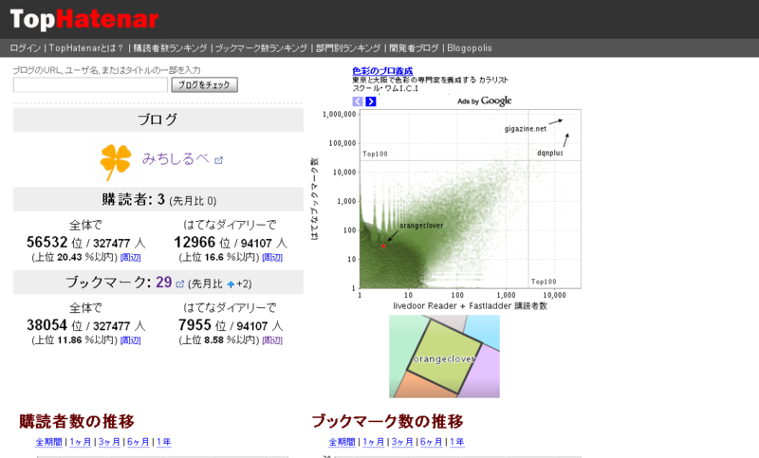
Task: Select 6ヶ月 under 購読者数の推移
Action: click(x=139, y=442)
